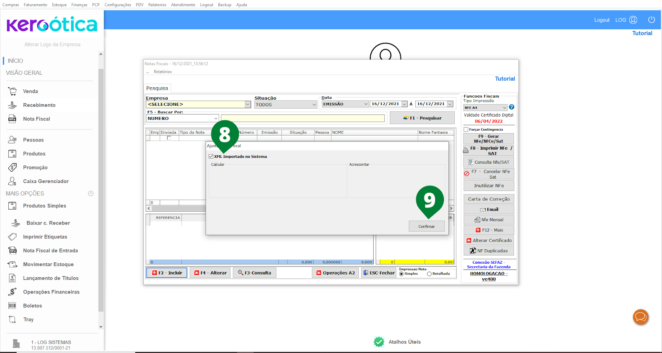Viewport: 662px width, 353px height.
Task: Uncheck XML Importado no Sistema
Action: (211, 157)
